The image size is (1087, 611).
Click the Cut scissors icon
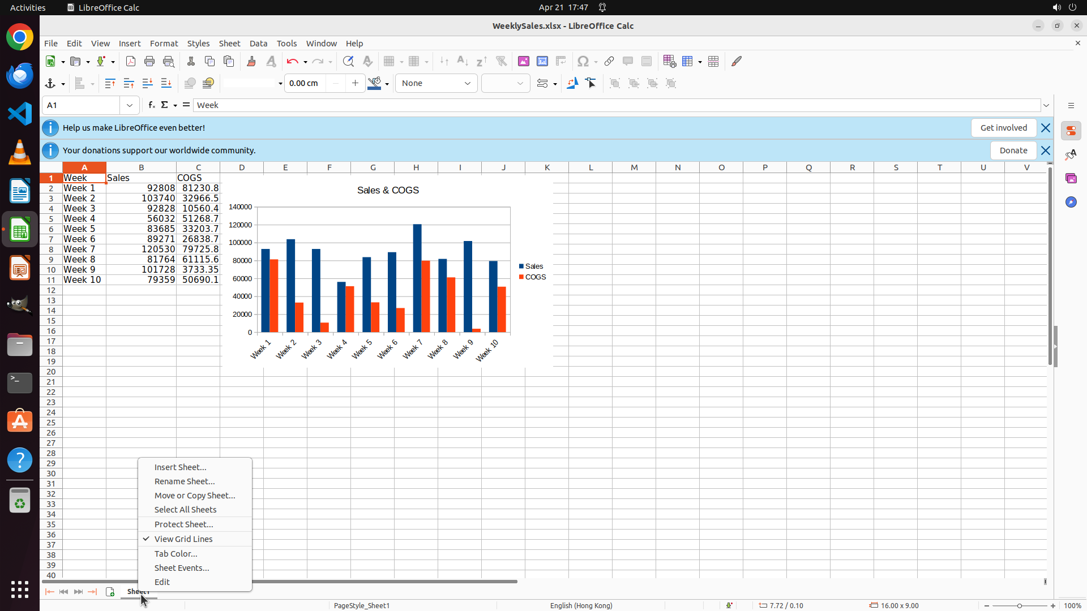pyautogui.click(x=191, y=61)
